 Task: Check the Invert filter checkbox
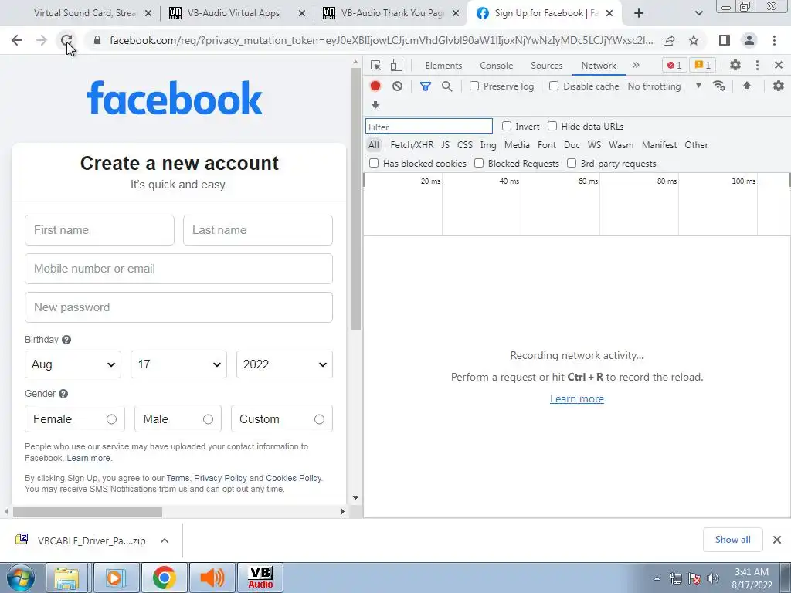click(x=507, y=126)
